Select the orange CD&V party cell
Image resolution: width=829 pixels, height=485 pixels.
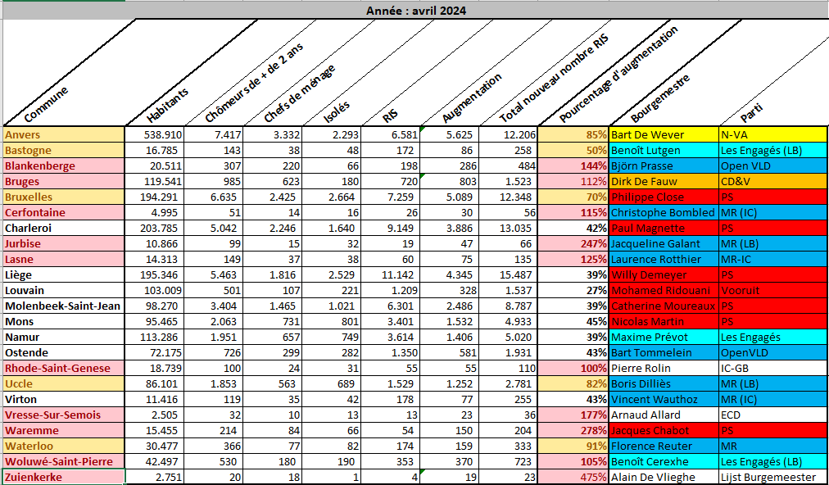pos(772,181)
